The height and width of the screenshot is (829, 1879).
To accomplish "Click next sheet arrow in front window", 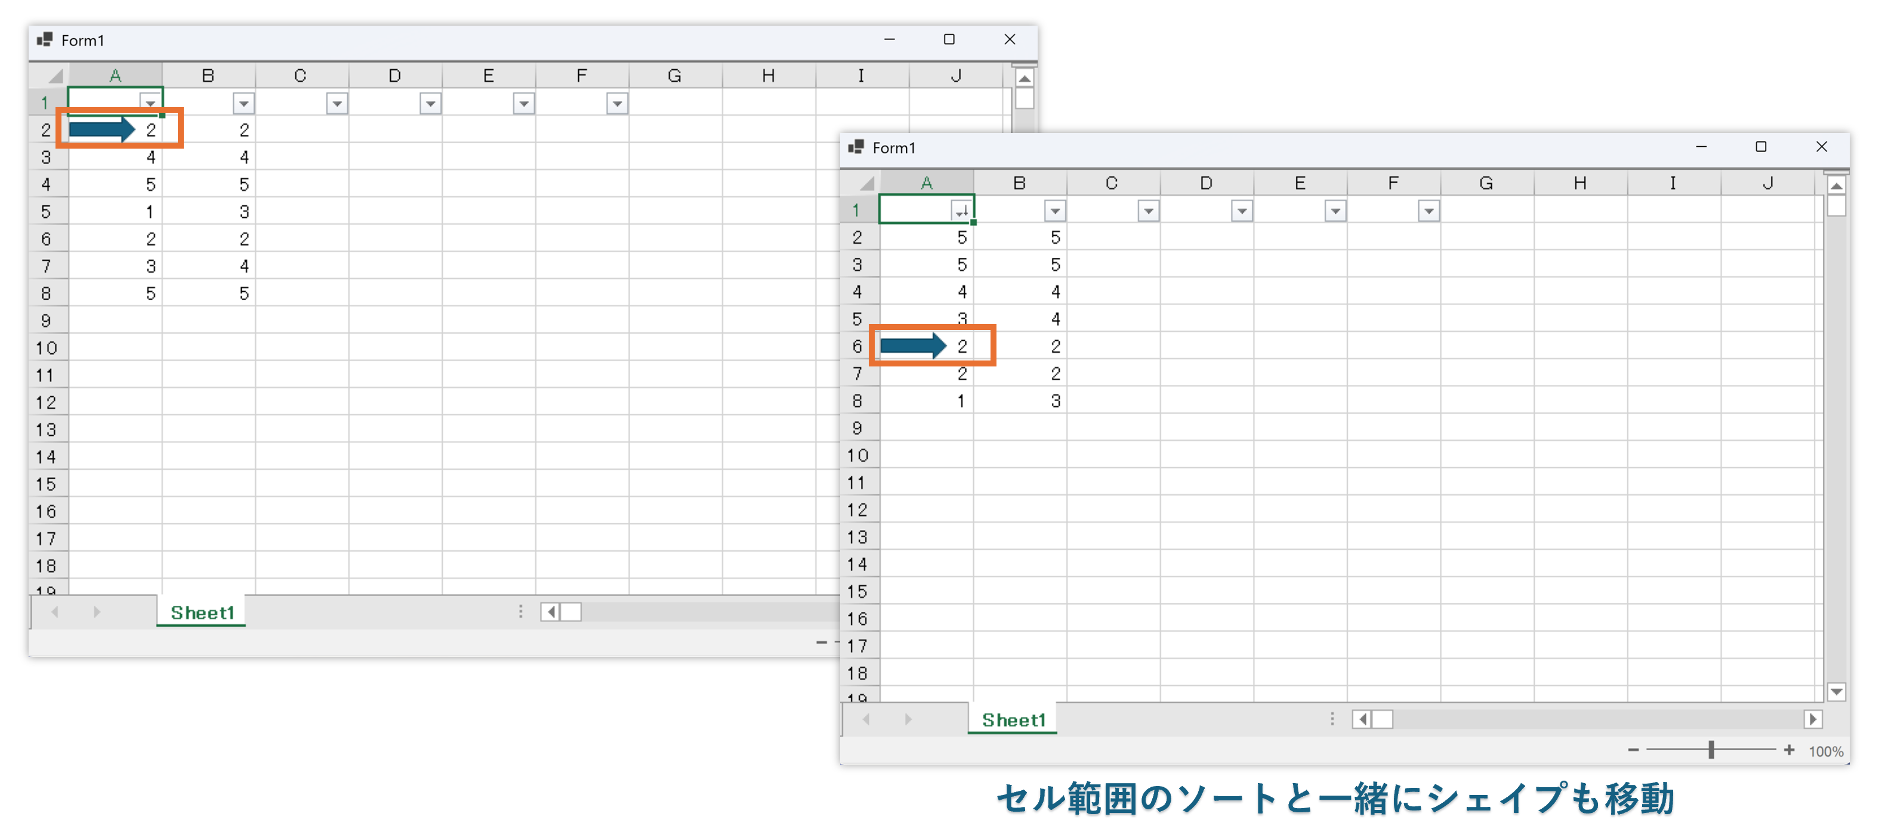I will click(x=908, y=720).
